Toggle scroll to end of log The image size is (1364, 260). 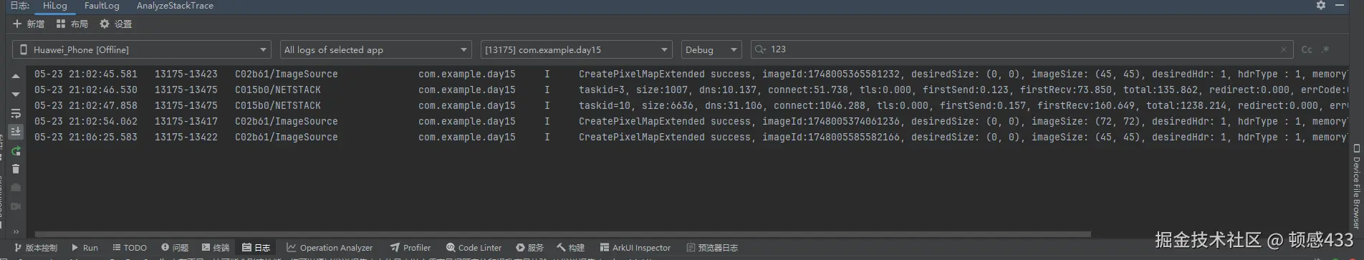click(x=16, y=132)
